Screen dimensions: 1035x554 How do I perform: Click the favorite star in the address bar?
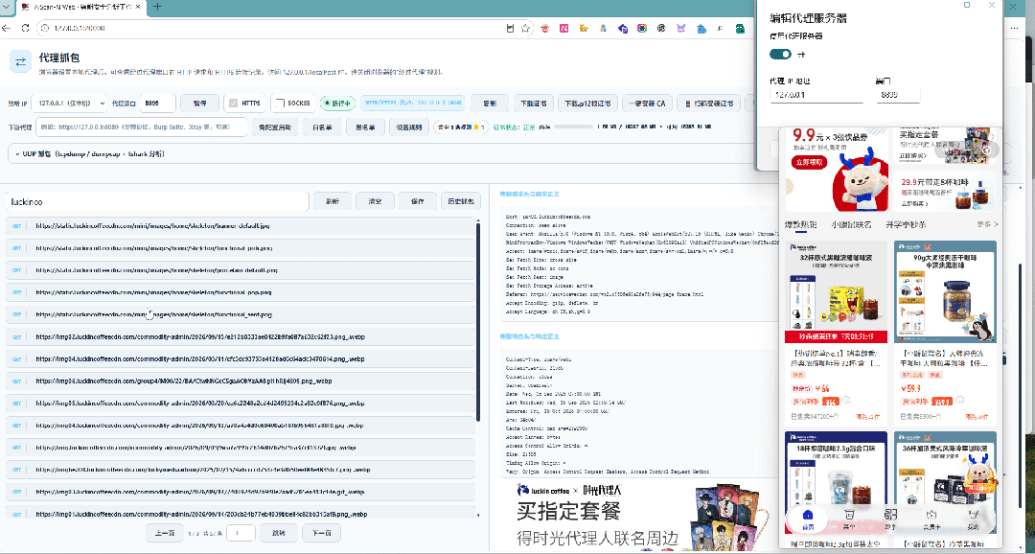[x=525, y=29]
